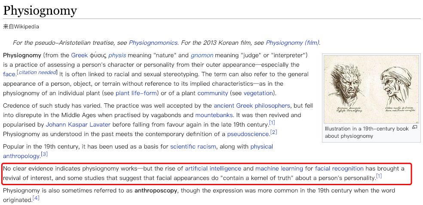Follow the Greek language link

click(79, 56)
